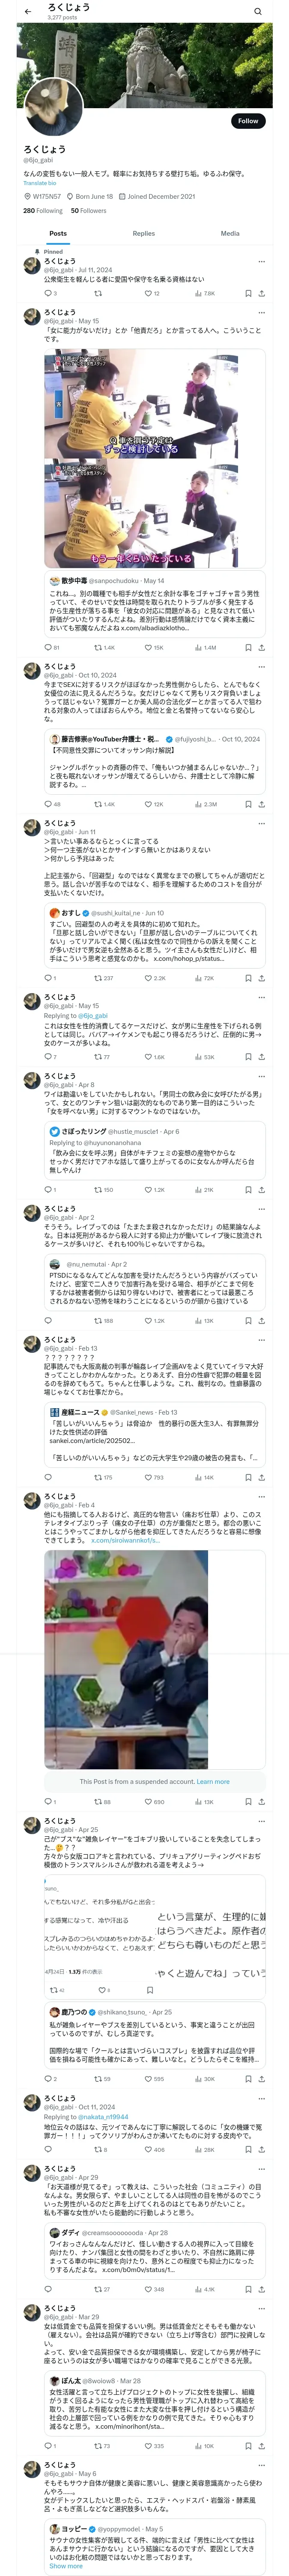Screen dimensions: 289x2576
Task: Repost the Jun 11 post
Action: 98,978
